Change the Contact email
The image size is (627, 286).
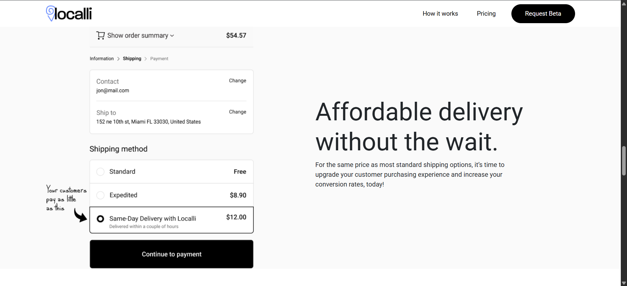tap(237, 81)
